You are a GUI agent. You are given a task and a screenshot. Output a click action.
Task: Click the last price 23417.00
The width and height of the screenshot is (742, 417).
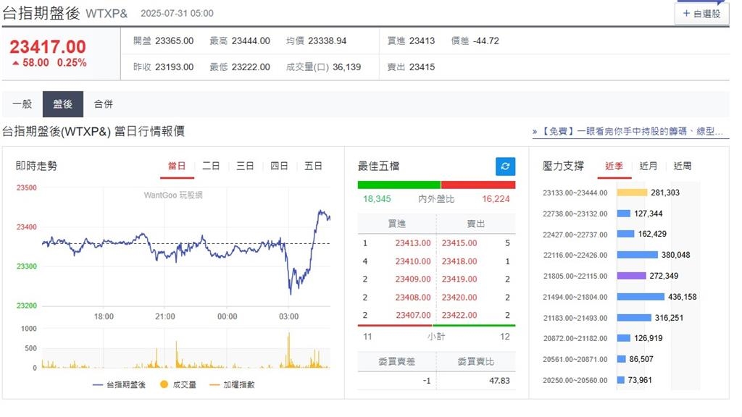point(48,47)
